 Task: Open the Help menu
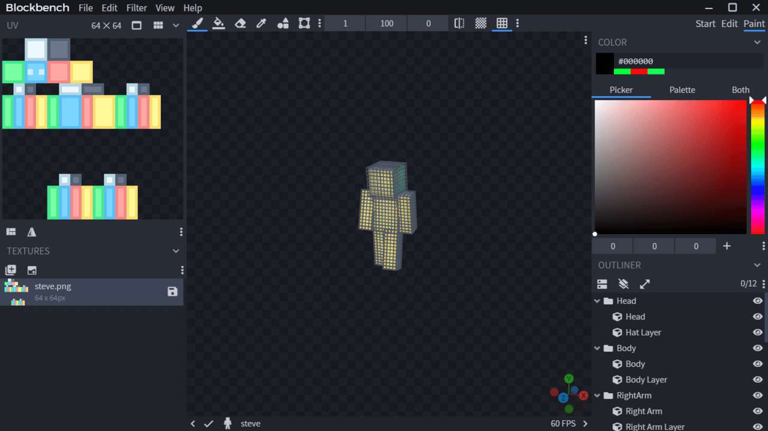[x=193, y=8]
